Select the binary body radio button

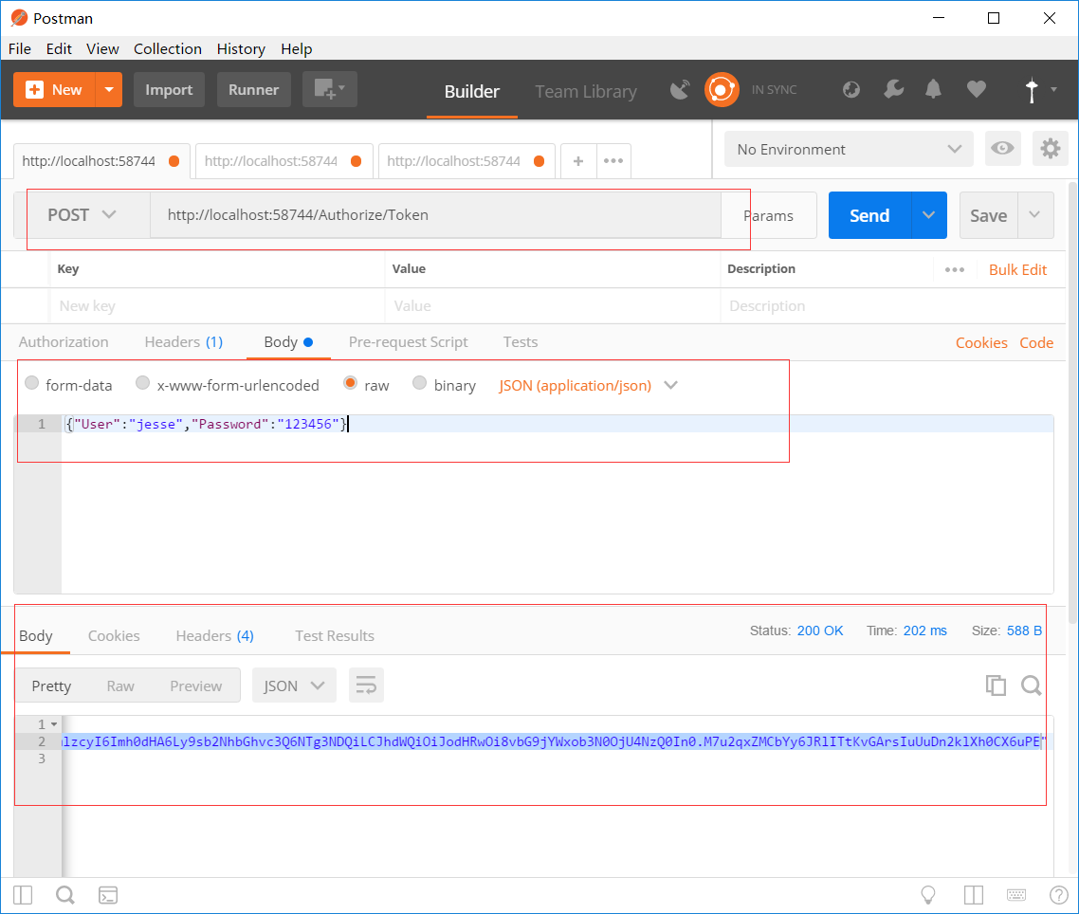419,383
